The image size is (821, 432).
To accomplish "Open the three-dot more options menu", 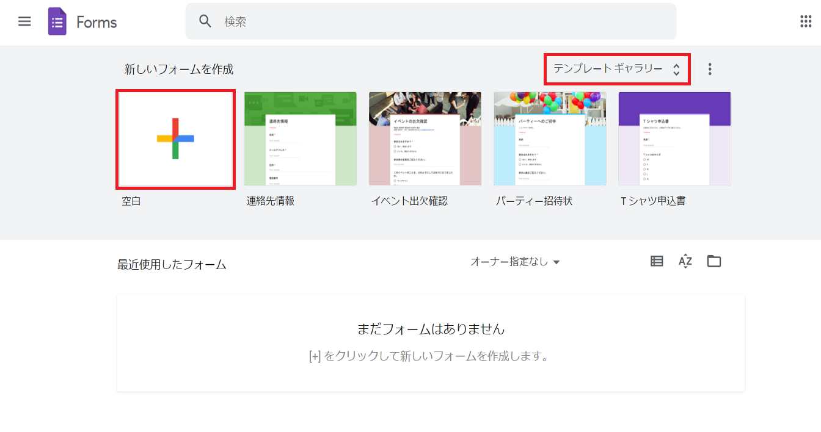I will click(709, 69).
